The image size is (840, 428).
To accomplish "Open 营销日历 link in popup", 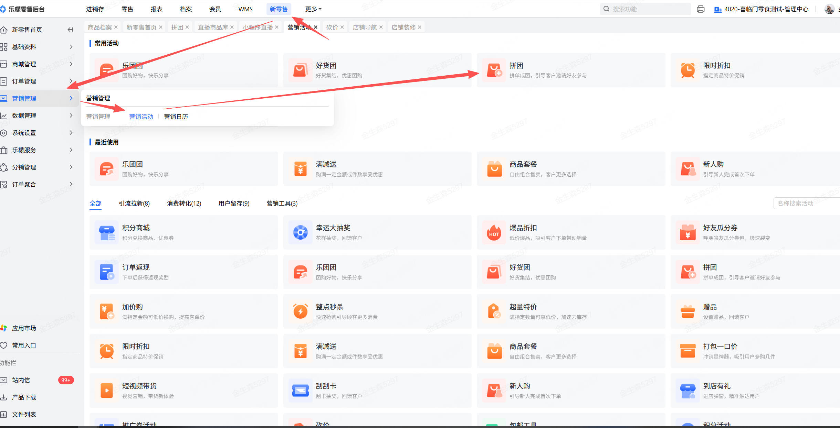I will (x=176, y=117).
